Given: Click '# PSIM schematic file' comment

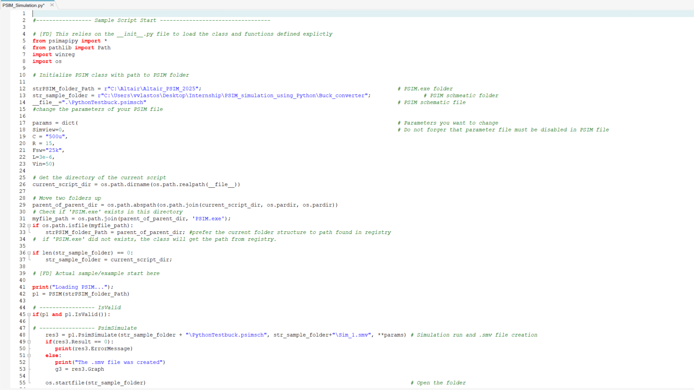Looking at the screenshot, I should 431,103.
